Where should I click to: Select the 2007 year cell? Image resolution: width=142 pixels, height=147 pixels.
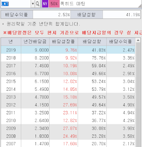click(11, 144)
